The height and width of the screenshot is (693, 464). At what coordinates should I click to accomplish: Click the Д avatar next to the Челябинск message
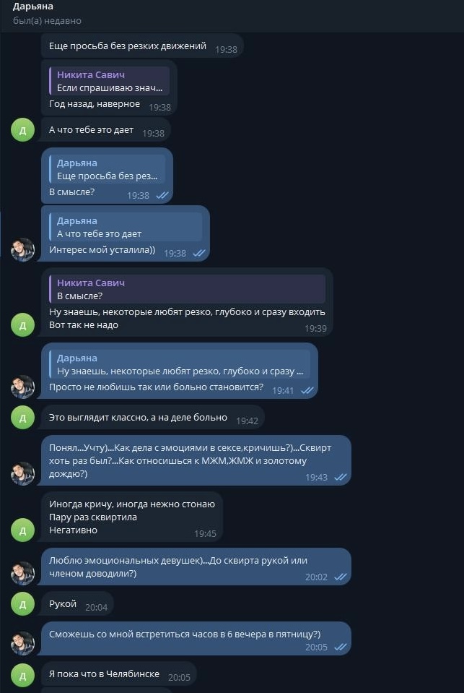[22, 676]
